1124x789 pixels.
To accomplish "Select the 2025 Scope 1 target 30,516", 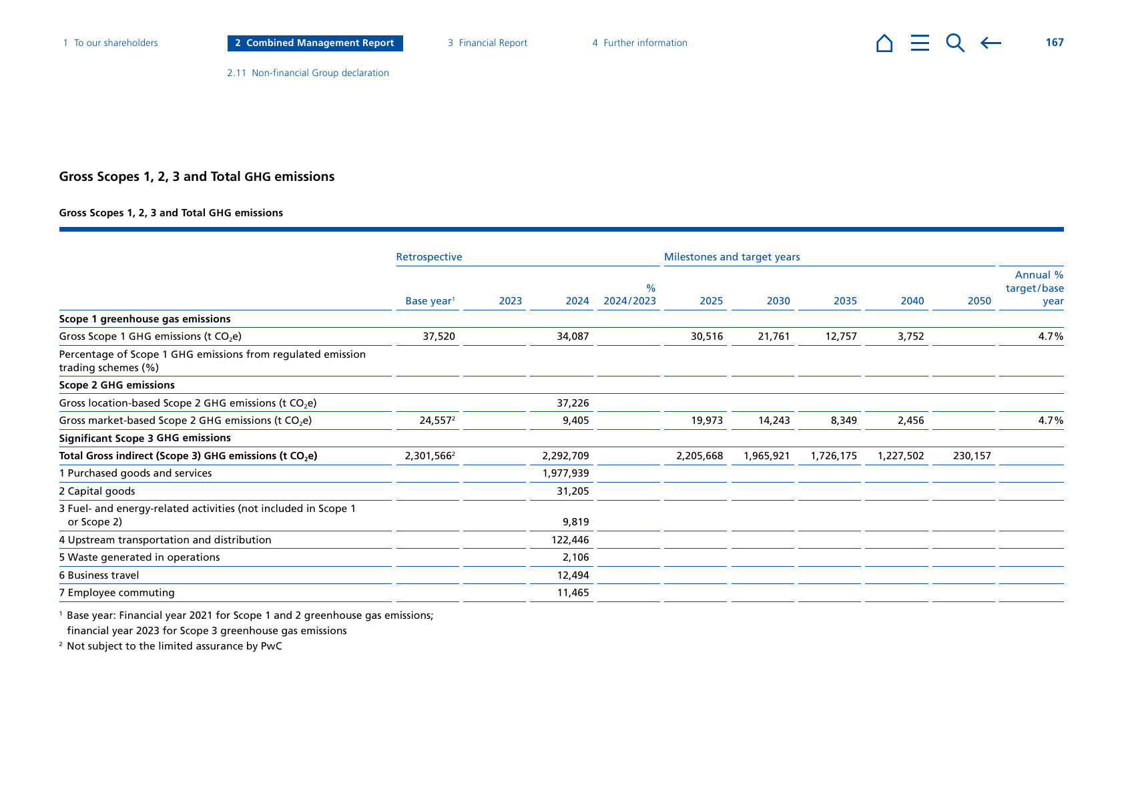I will pyautogui.click(x=707, y=336).
